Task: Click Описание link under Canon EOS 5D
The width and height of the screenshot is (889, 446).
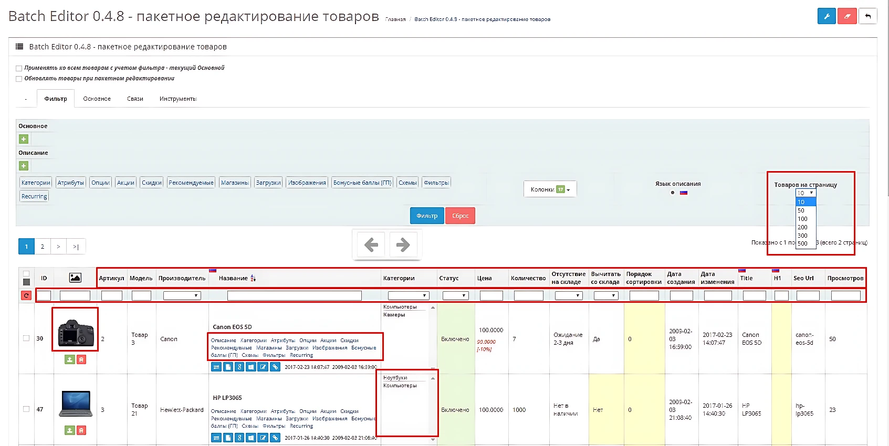Action: click(224, 341)
